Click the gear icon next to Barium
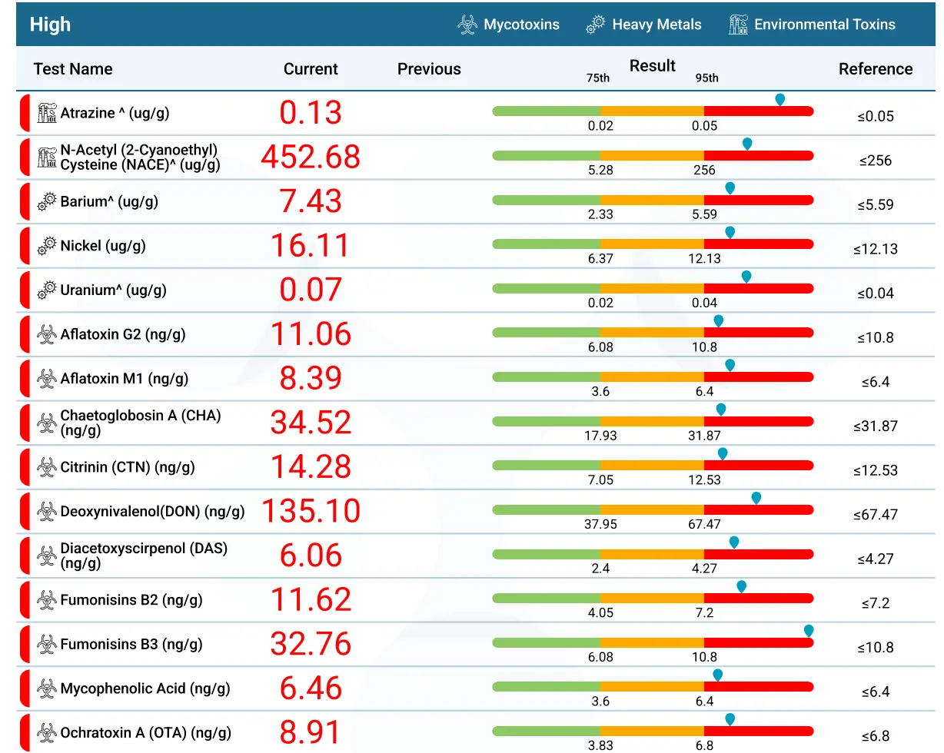The height and width of the screenshot is (753, 944). click(x=48, y=202)
